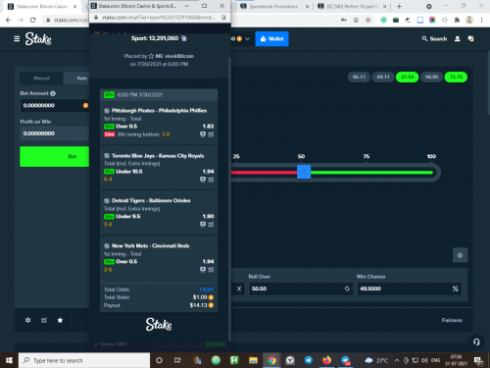Open the Detroit Tigers - Baltimore Orioles match
Viewport: 490px width, 368px height.
point(151,200)
